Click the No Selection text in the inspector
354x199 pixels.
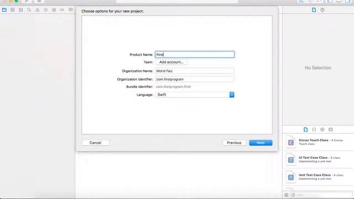[x=318, y=68]
